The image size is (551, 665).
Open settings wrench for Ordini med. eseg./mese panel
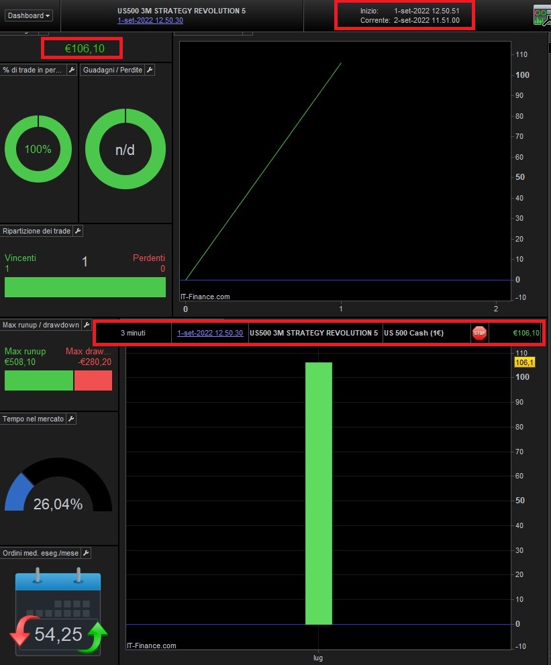[86, 553]
